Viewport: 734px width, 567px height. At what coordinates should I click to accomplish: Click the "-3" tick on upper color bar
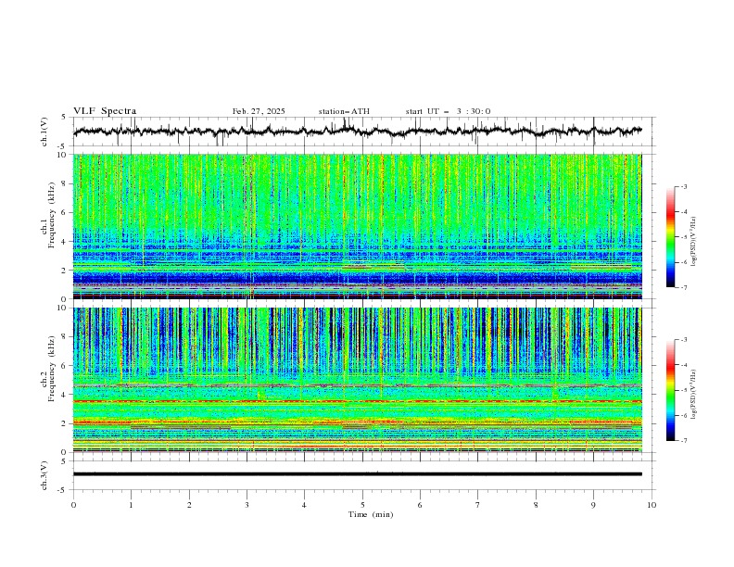[x=684, y=186]
